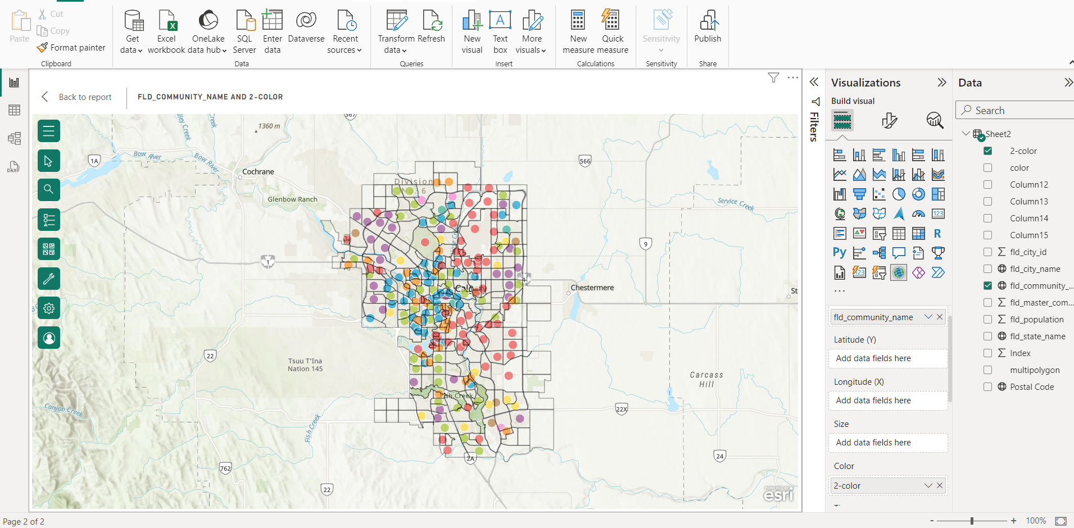Collapse the Visualizations pane
The height and width of the screenshot is (528, 1074).
click(x=941, y=82)
